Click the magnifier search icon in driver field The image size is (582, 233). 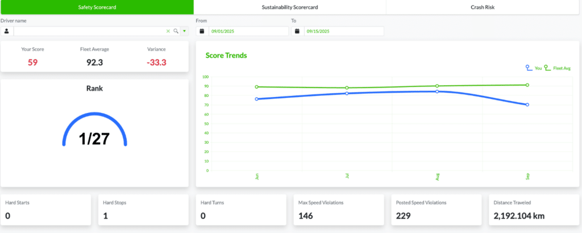(176, 31)
